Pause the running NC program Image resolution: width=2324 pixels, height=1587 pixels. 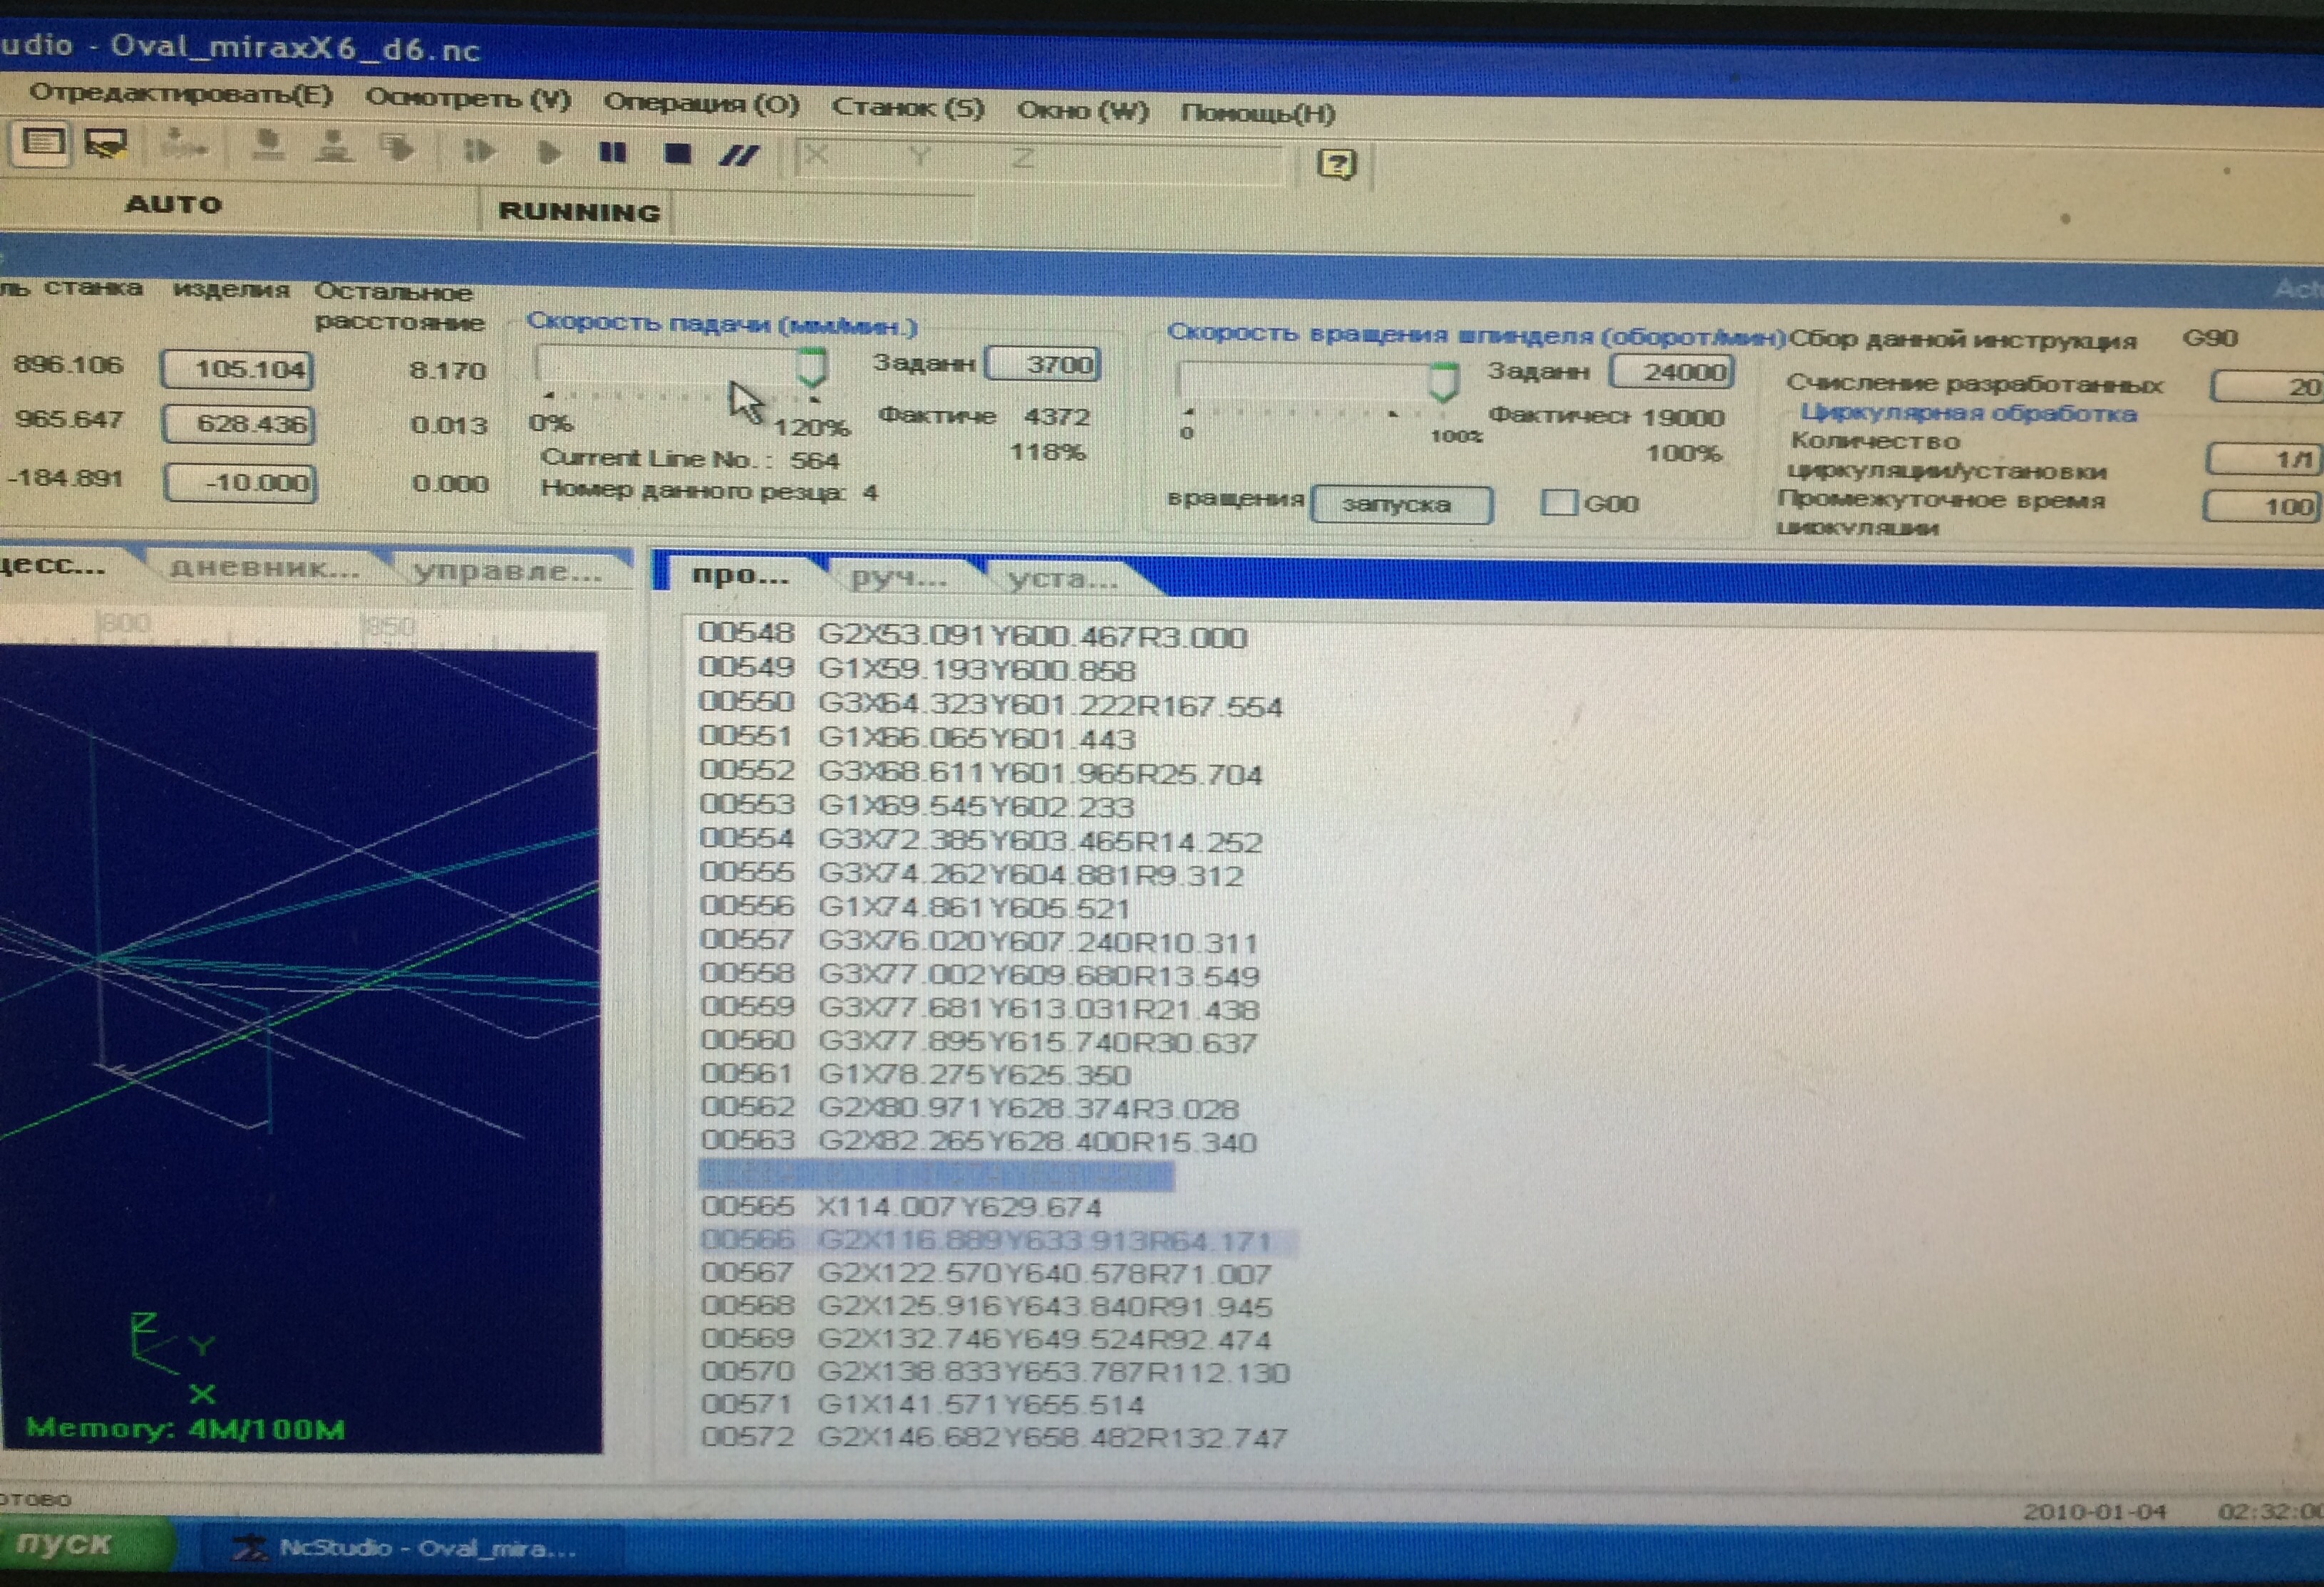[x=612, y=153]
